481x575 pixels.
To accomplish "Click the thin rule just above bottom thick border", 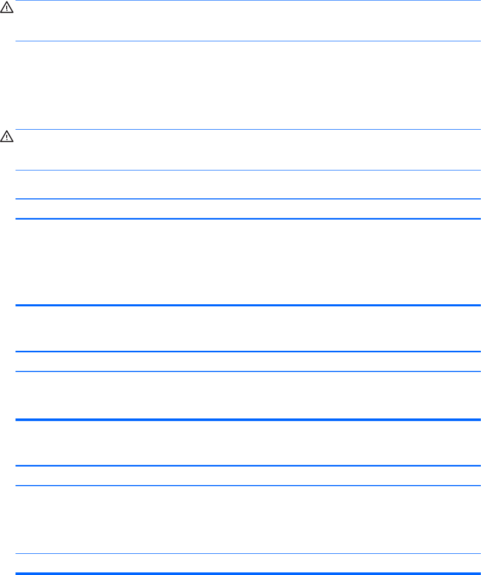I will tap(248, 554).
